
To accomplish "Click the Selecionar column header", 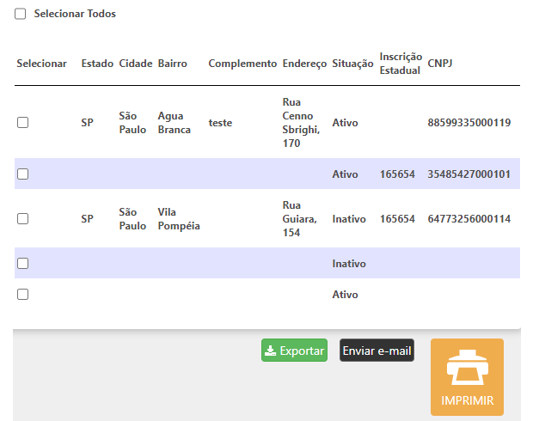I will click(41, 64).
